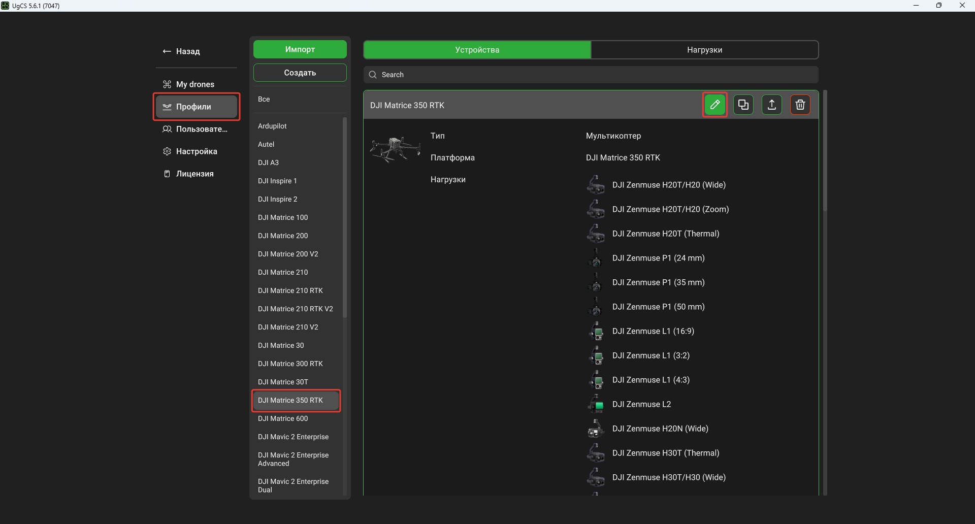Select Autel in the profile list
The height and width of the screenshot is (524, 975).
(297, 144)
